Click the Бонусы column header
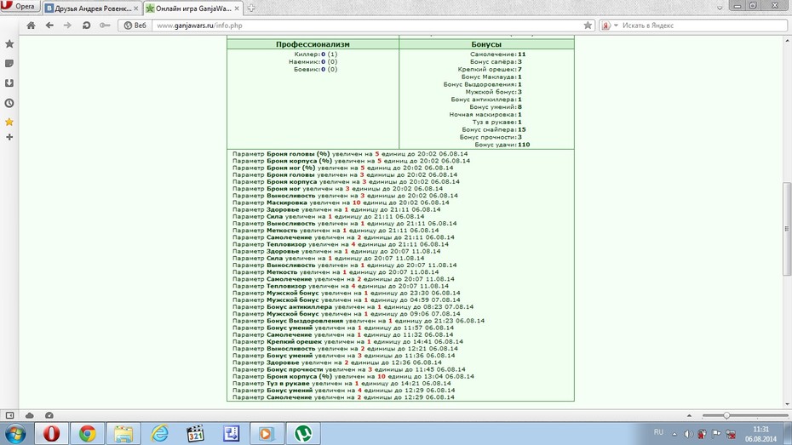The width and height of the screenshot is (792, 445). tap(486, 44)
